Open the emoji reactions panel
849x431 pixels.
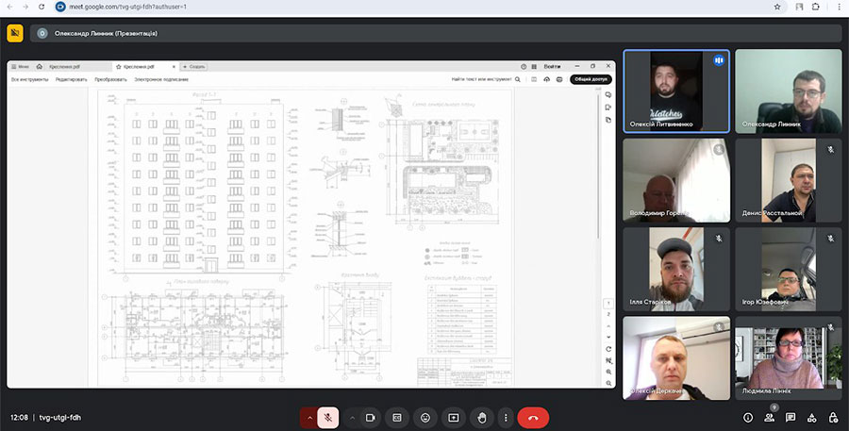click(x=425, y=417)
